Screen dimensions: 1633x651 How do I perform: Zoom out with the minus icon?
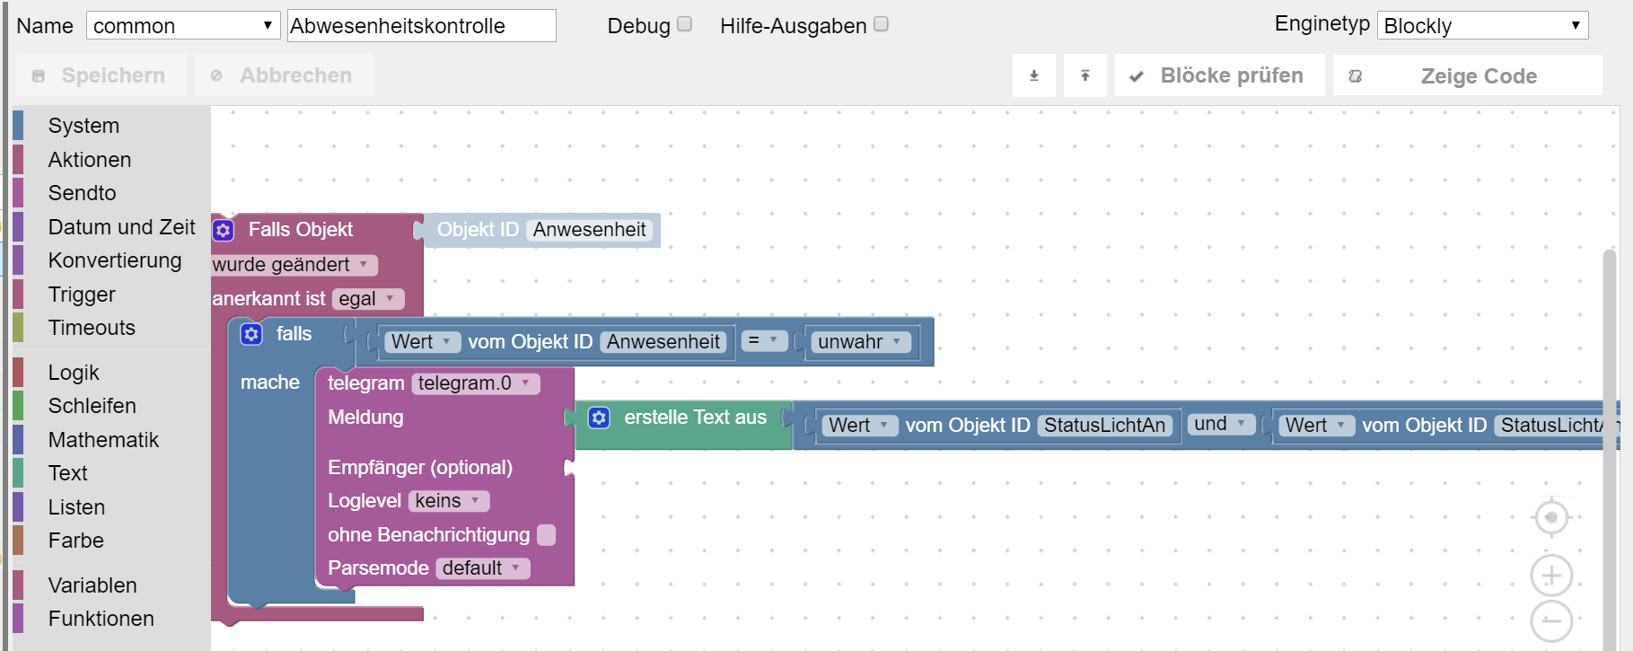tap(1550, 620)
